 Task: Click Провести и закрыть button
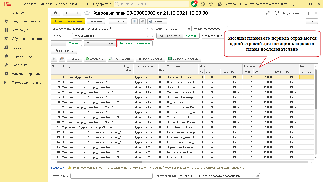click(68, 21)
